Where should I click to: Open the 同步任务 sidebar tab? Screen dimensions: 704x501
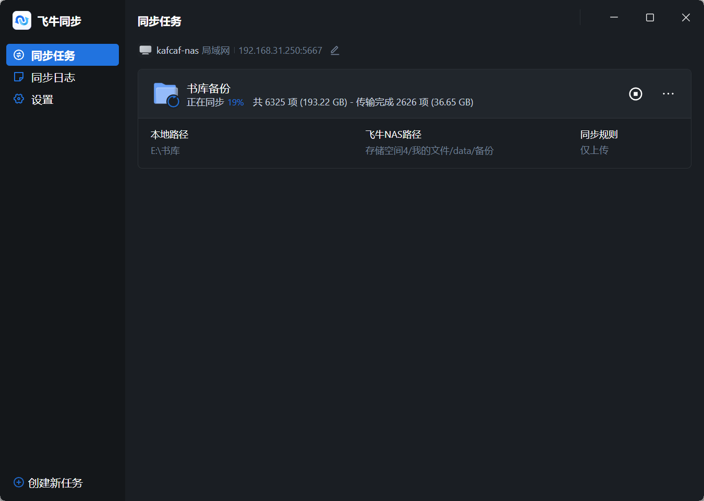(63, 55)
